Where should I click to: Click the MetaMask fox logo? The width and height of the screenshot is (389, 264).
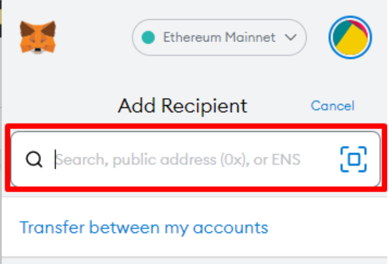click(37, 37)
